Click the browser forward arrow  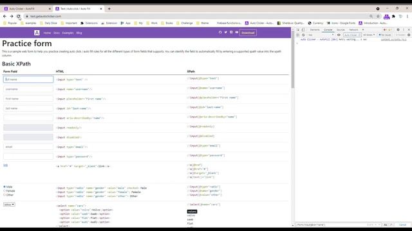coord(12,16)
